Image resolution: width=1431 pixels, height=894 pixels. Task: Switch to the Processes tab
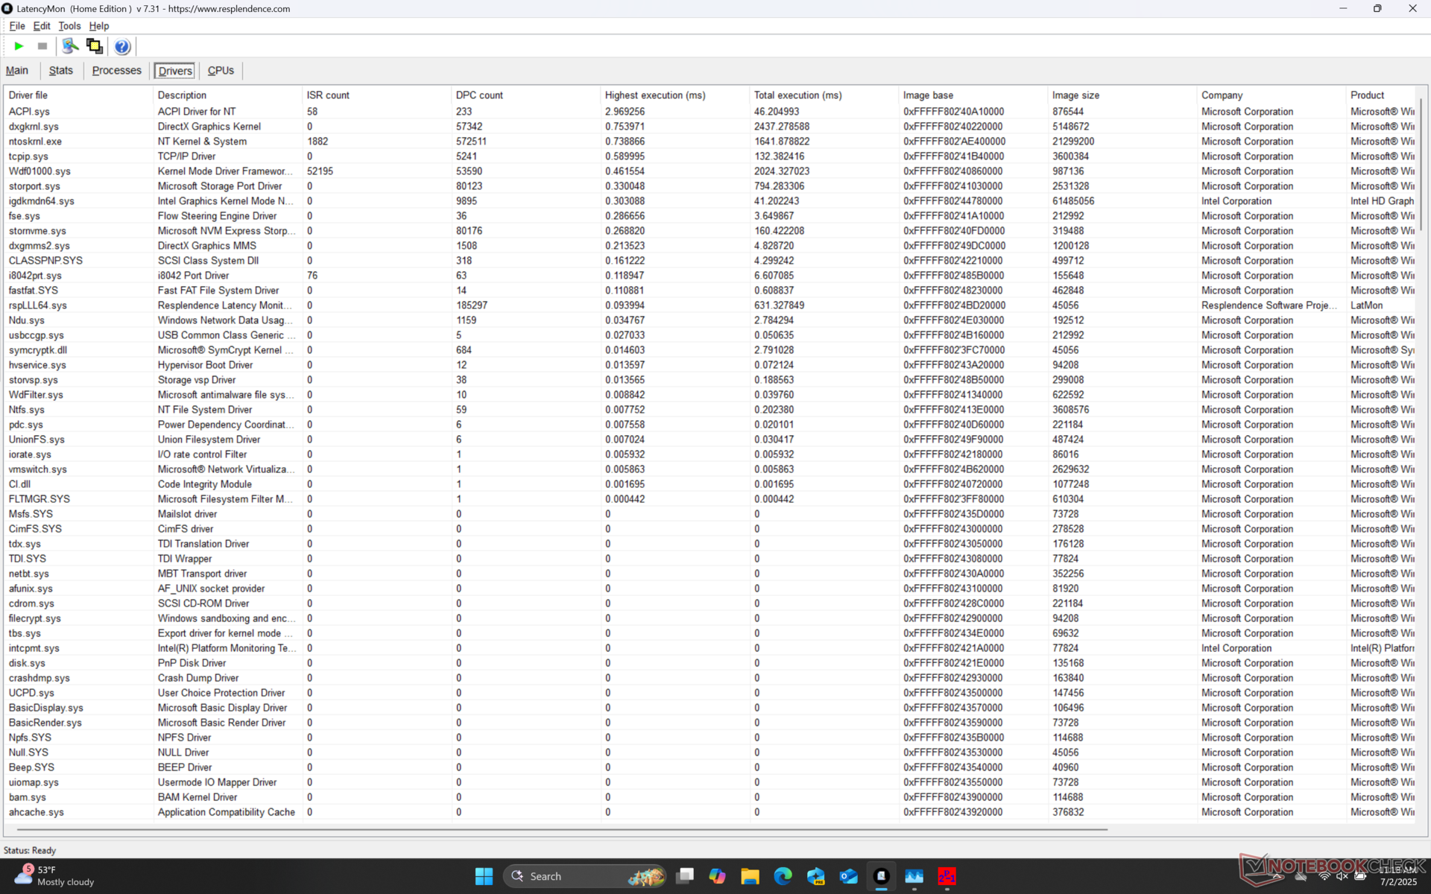[117, 71]
